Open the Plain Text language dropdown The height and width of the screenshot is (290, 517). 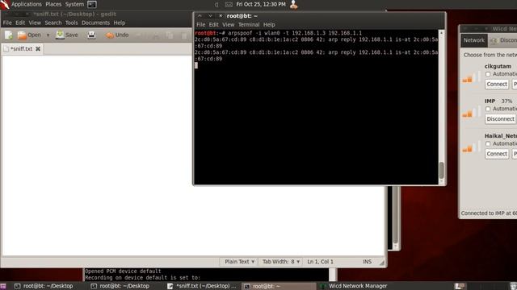(239, 262)
